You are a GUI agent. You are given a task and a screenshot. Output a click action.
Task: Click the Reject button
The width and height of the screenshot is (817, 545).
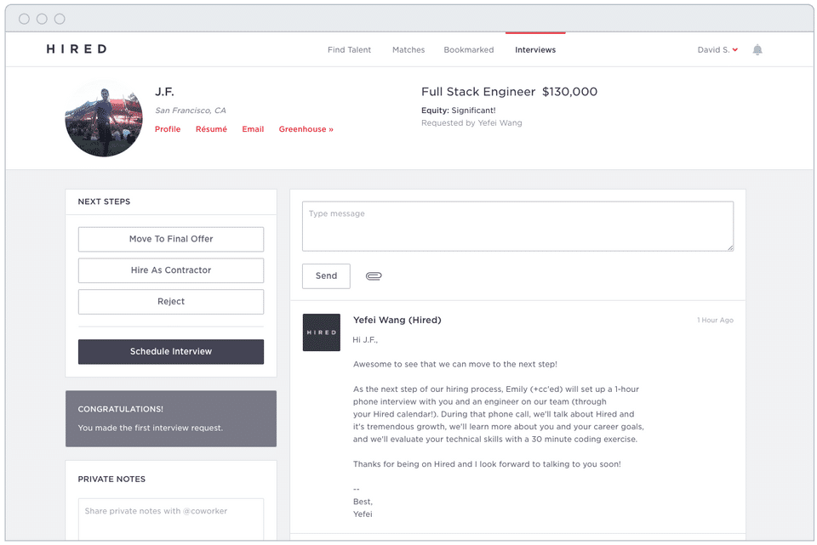click(171, 301)
